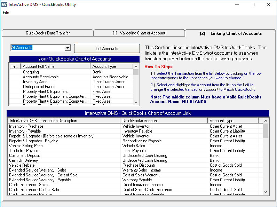The image size is (277, 207).
Task: Select the Chequing account row
Action: [x=71, y=72]
